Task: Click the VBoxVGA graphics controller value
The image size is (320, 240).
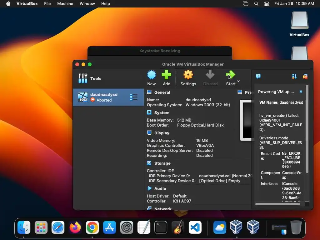Action: click(205, 146)
